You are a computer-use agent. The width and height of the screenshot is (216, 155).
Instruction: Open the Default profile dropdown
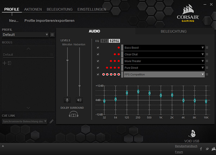25,35
